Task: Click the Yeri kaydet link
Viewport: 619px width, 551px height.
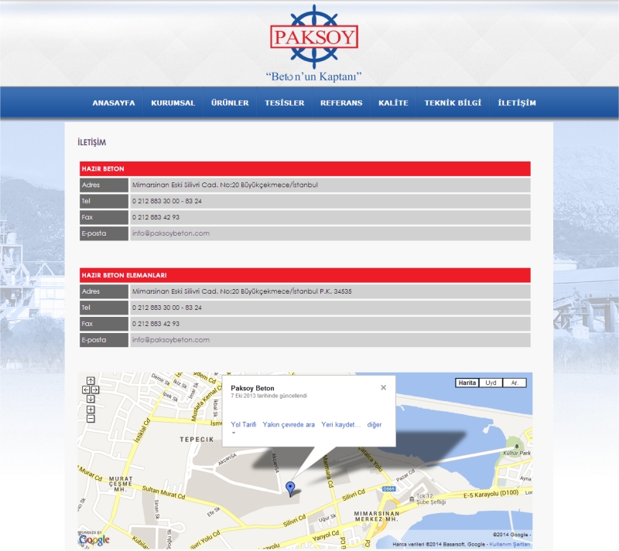Action: pyautogui.click(x=340, y=424)
